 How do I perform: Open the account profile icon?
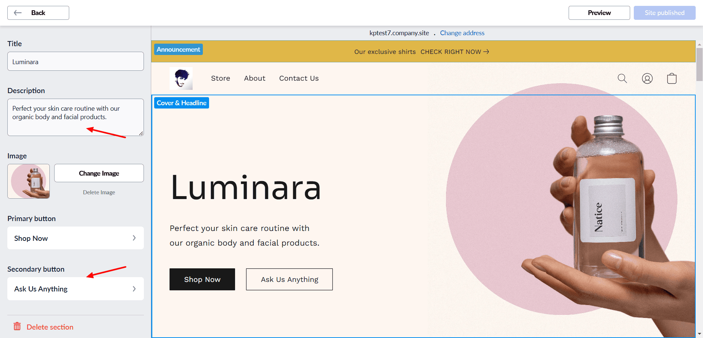647,78
